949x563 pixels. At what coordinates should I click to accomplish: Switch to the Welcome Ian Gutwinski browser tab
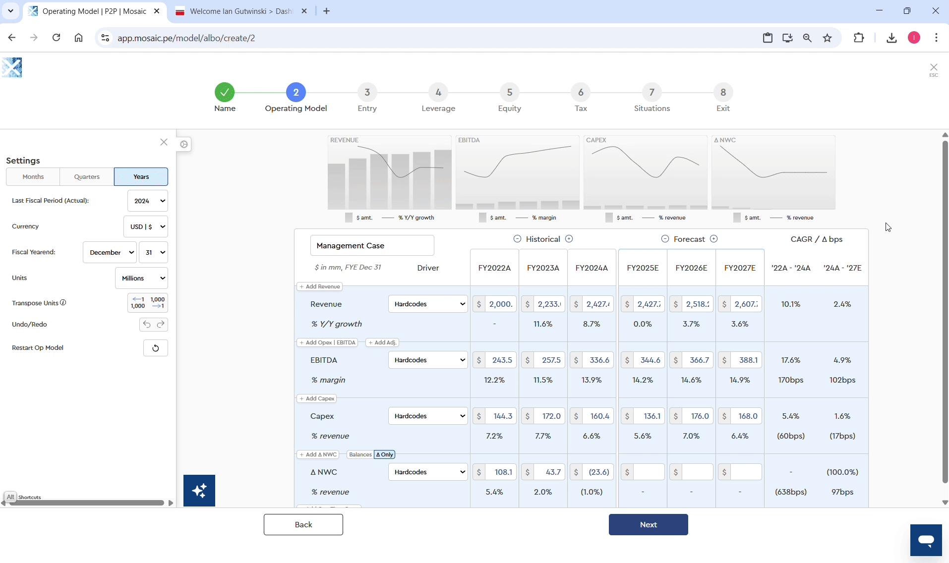pos(241,11)
